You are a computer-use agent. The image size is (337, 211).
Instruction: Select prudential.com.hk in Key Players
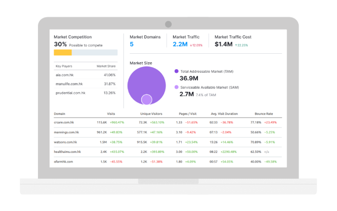70,93
